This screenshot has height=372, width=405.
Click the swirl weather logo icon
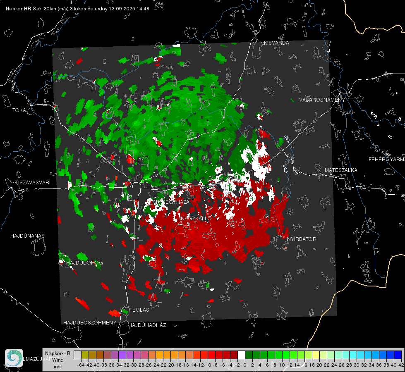point(14,358)
